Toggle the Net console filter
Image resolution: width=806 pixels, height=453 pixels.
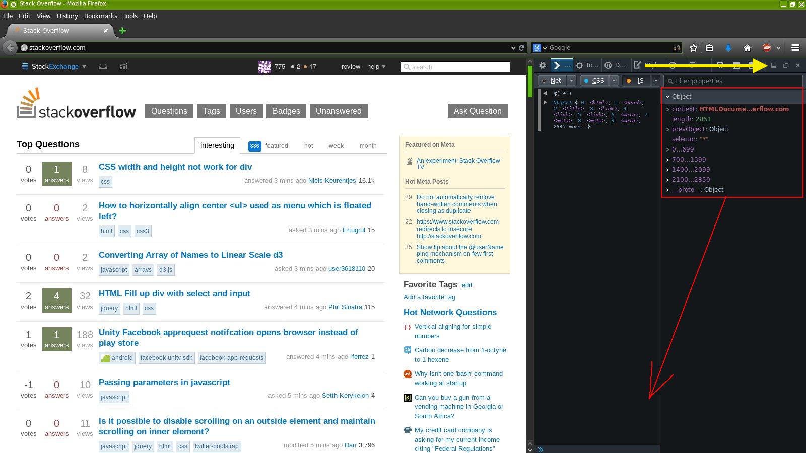(553, 81)
